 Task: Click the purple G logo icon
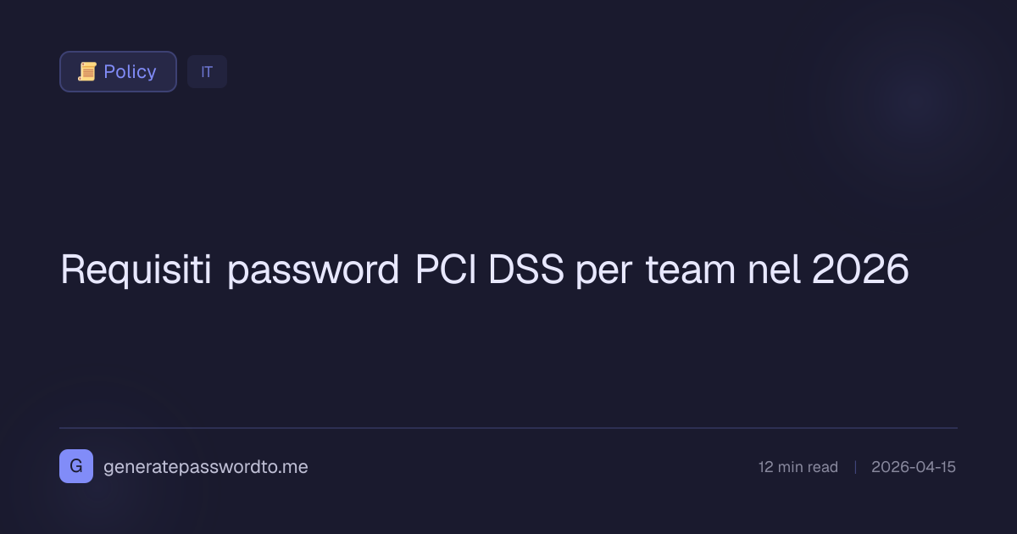point(76,466)
